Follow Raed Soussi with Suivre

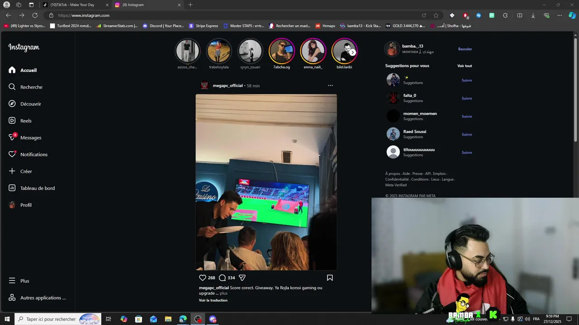[x=467, y=135]
